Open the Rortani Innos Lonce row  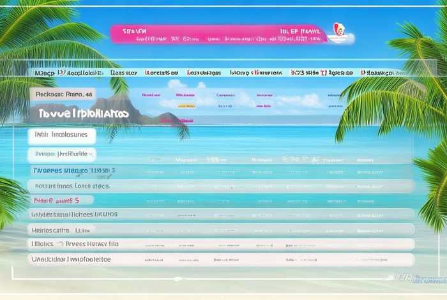(70, 186)
